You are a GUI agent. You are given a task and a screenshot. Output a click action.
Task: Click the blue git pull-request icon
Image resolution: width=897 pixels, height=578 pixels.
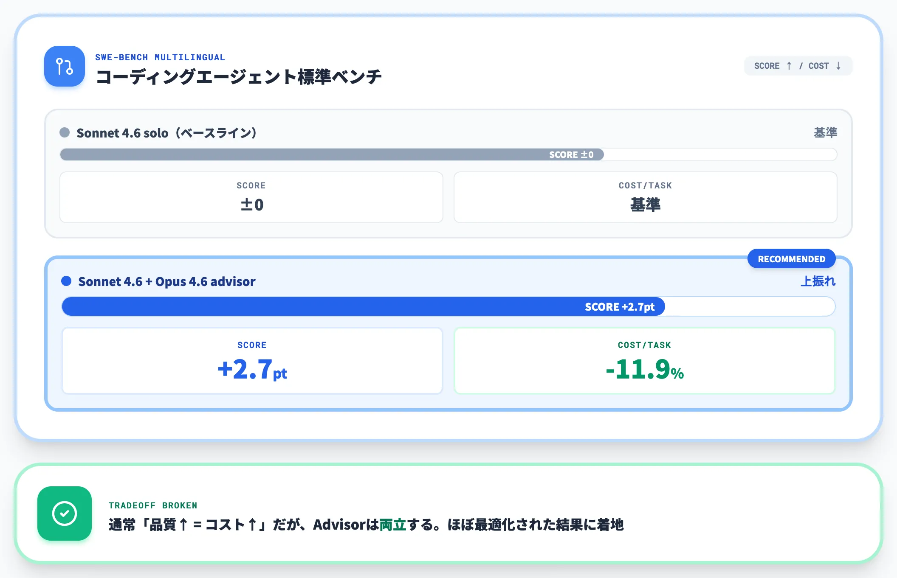click(x=65, y=66)
